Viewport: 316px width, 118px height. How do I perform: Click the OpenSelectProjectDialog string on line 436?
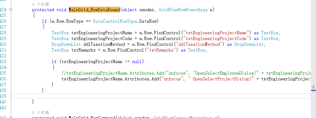coord(221,79)
